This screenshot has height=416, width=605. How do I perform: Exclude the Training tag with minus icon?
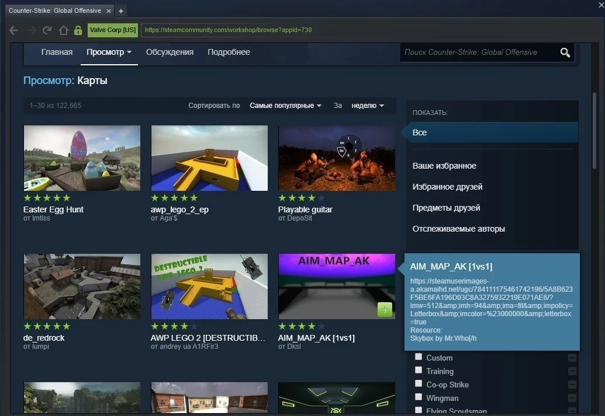pyautogui.click(x=572, y=371)
